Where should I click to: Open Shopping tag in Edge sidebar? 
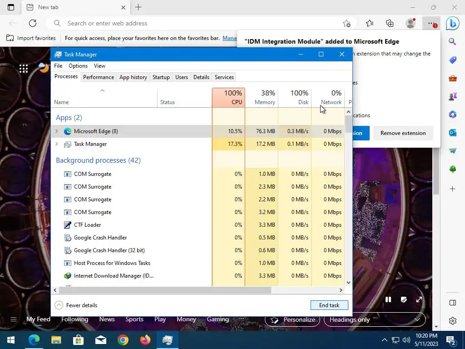tap(453, 60)
